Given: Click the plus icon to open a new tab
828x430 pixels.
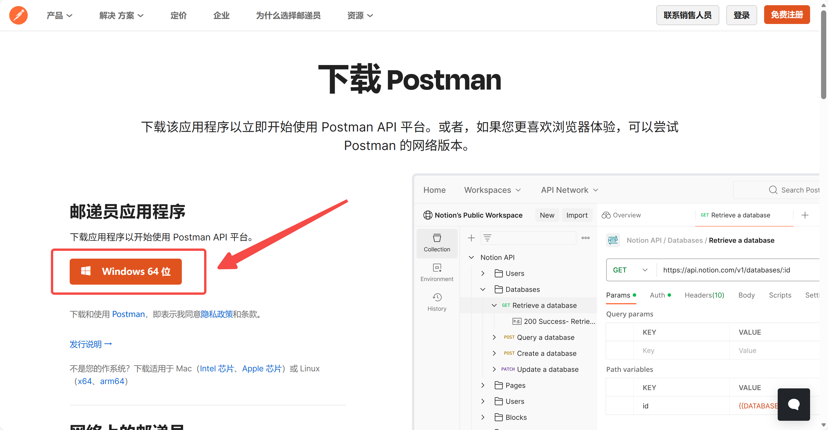Looking at the screenshot, I should [805, 215].
